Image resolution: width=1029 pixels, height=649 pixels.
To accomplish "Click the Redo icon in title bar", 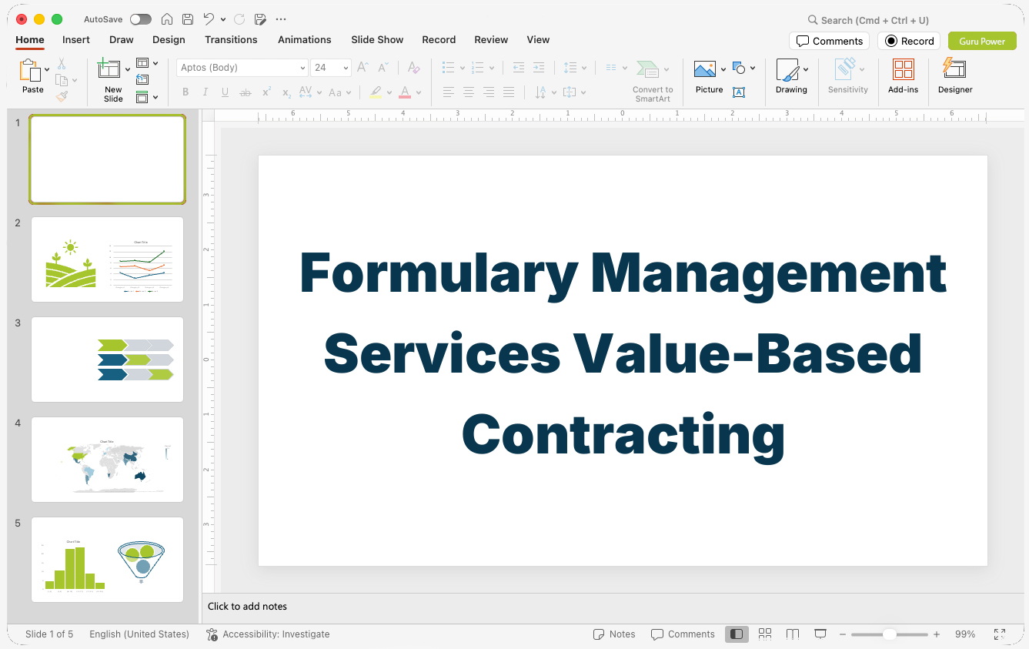I will coord(239,19).
